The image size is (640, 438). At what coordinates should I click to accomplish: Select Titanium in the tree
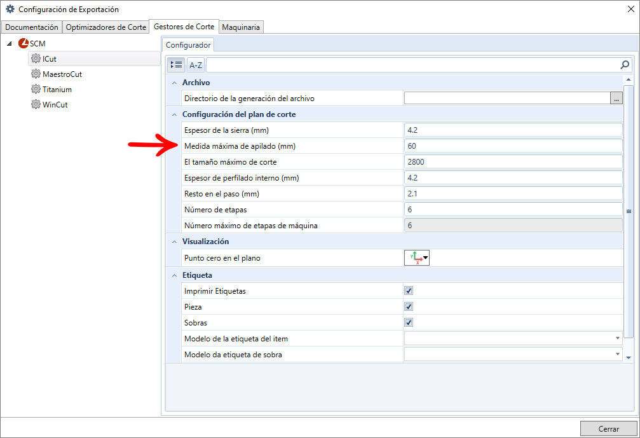57,90
